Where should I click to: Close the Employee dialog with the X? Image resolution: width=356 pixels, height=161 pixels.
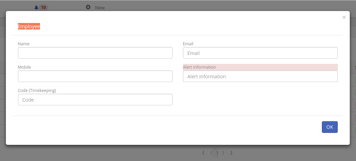tap(344, 18)
